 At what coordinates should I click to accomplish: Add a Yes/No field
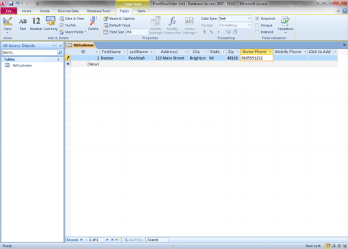click(x=68, y=25)
